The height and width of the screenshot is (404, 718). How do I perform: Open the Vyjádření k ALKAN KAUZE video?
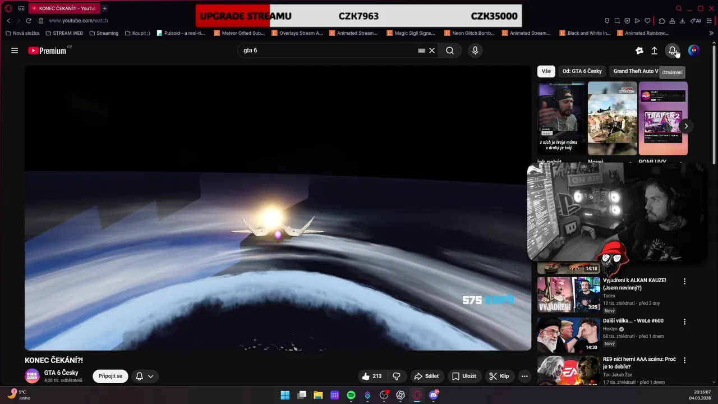tap(634, 284)
